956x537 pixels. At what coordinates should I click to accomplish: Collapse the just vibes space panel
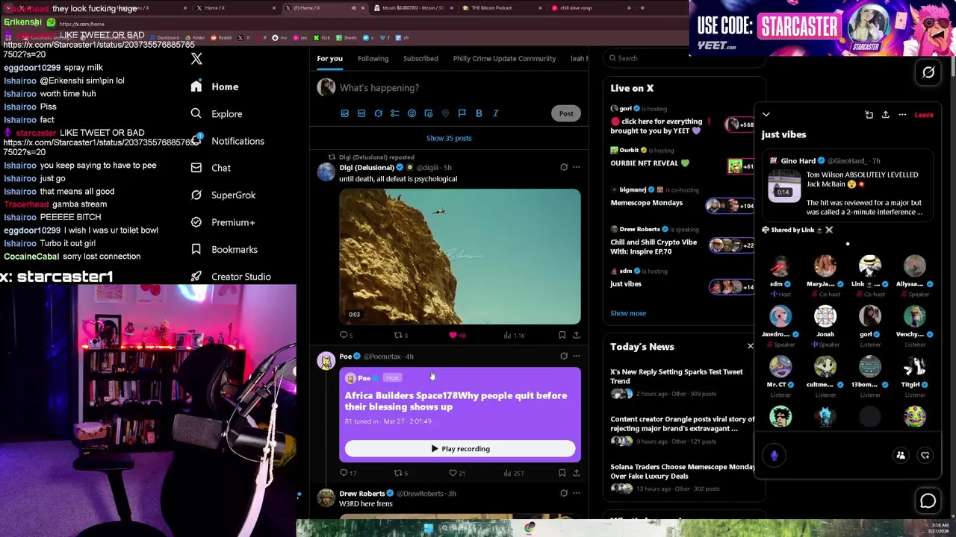pos(766,115)
